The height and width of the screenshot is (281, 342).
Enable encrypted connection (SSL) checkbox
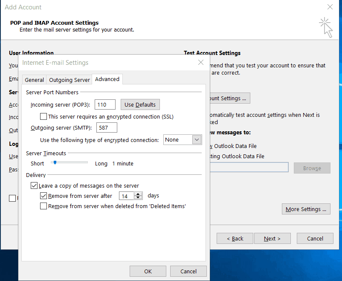(x=43, y=116)
